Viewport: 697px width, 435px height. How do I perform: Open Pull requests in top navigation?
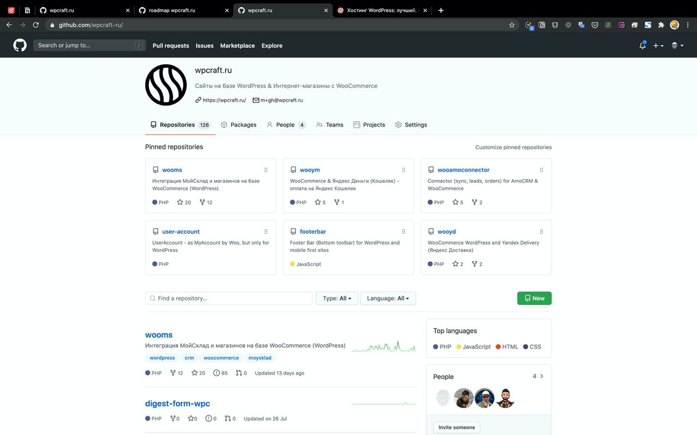[171, 46]
